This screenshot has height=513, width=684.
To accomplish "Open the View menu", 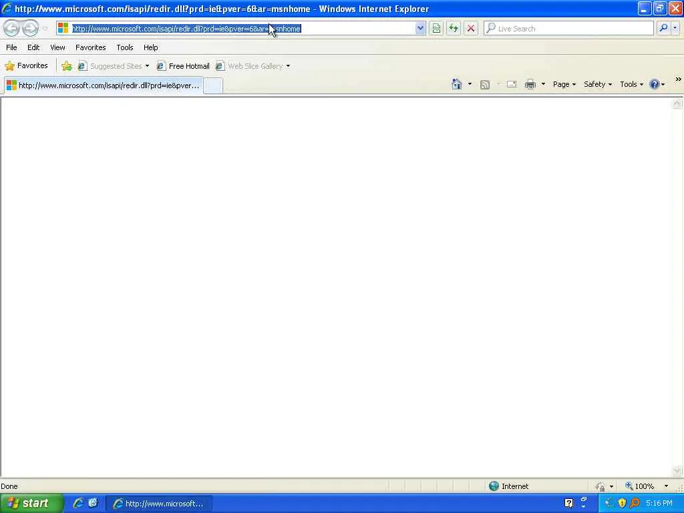I will [x=57, y=47].
